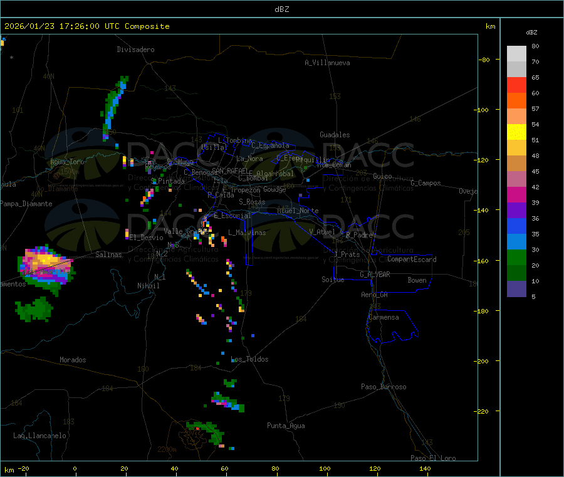Click the elongated blue-green echo band below Divisadero
Image resolution: width=564 pixels, height=477 pixels.
[113, 108]
